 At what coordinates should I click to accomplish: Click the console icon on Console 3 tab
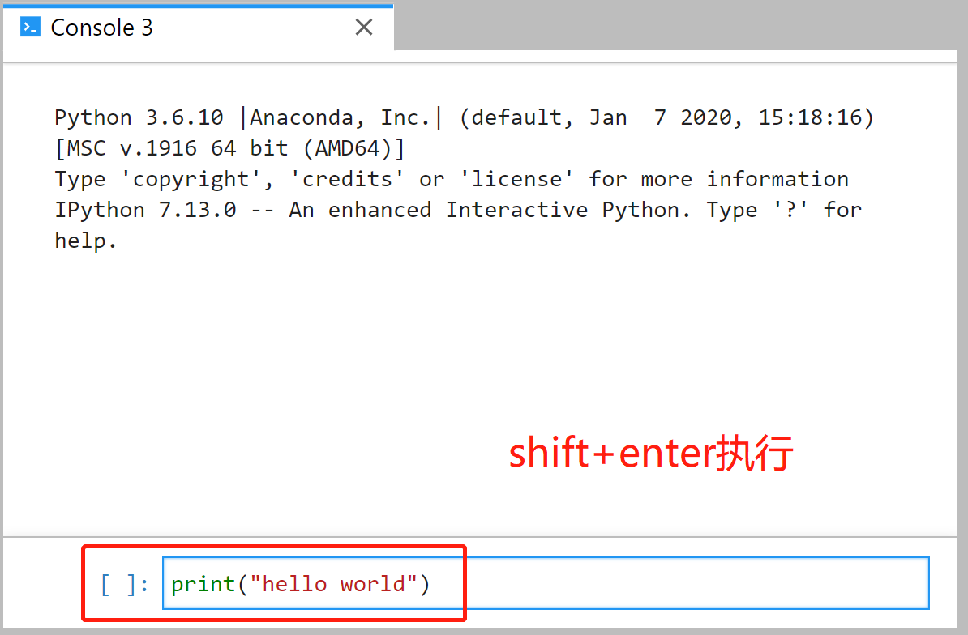coord(30,27)
